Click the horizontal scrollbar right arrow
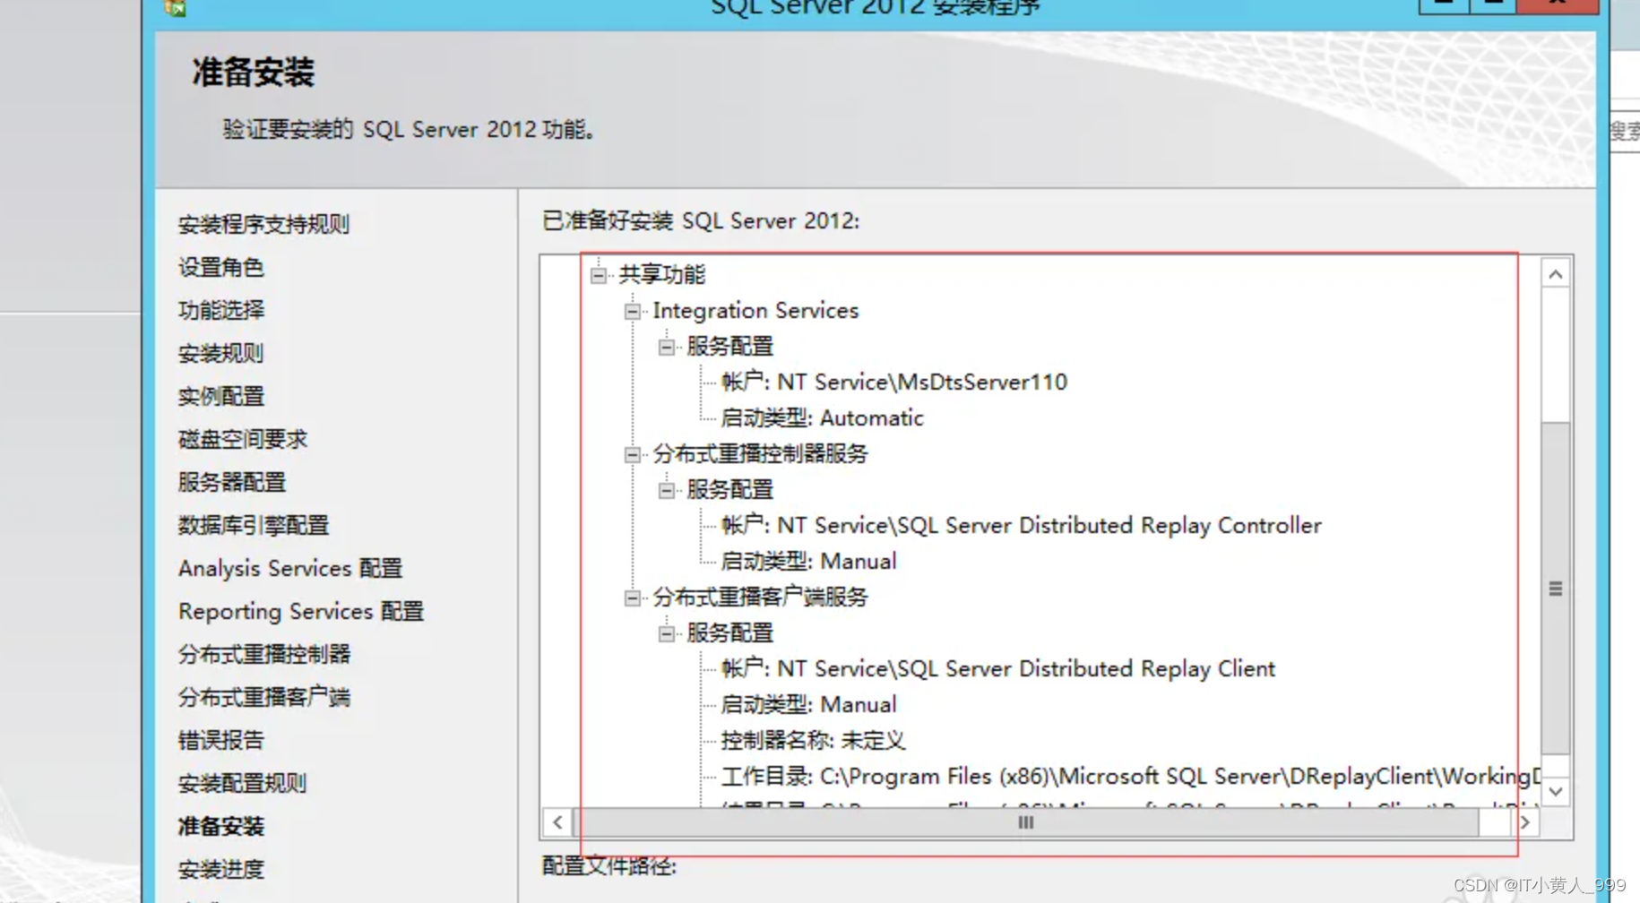Viewport: 1640px width, 903px height. coord(1526,821)
